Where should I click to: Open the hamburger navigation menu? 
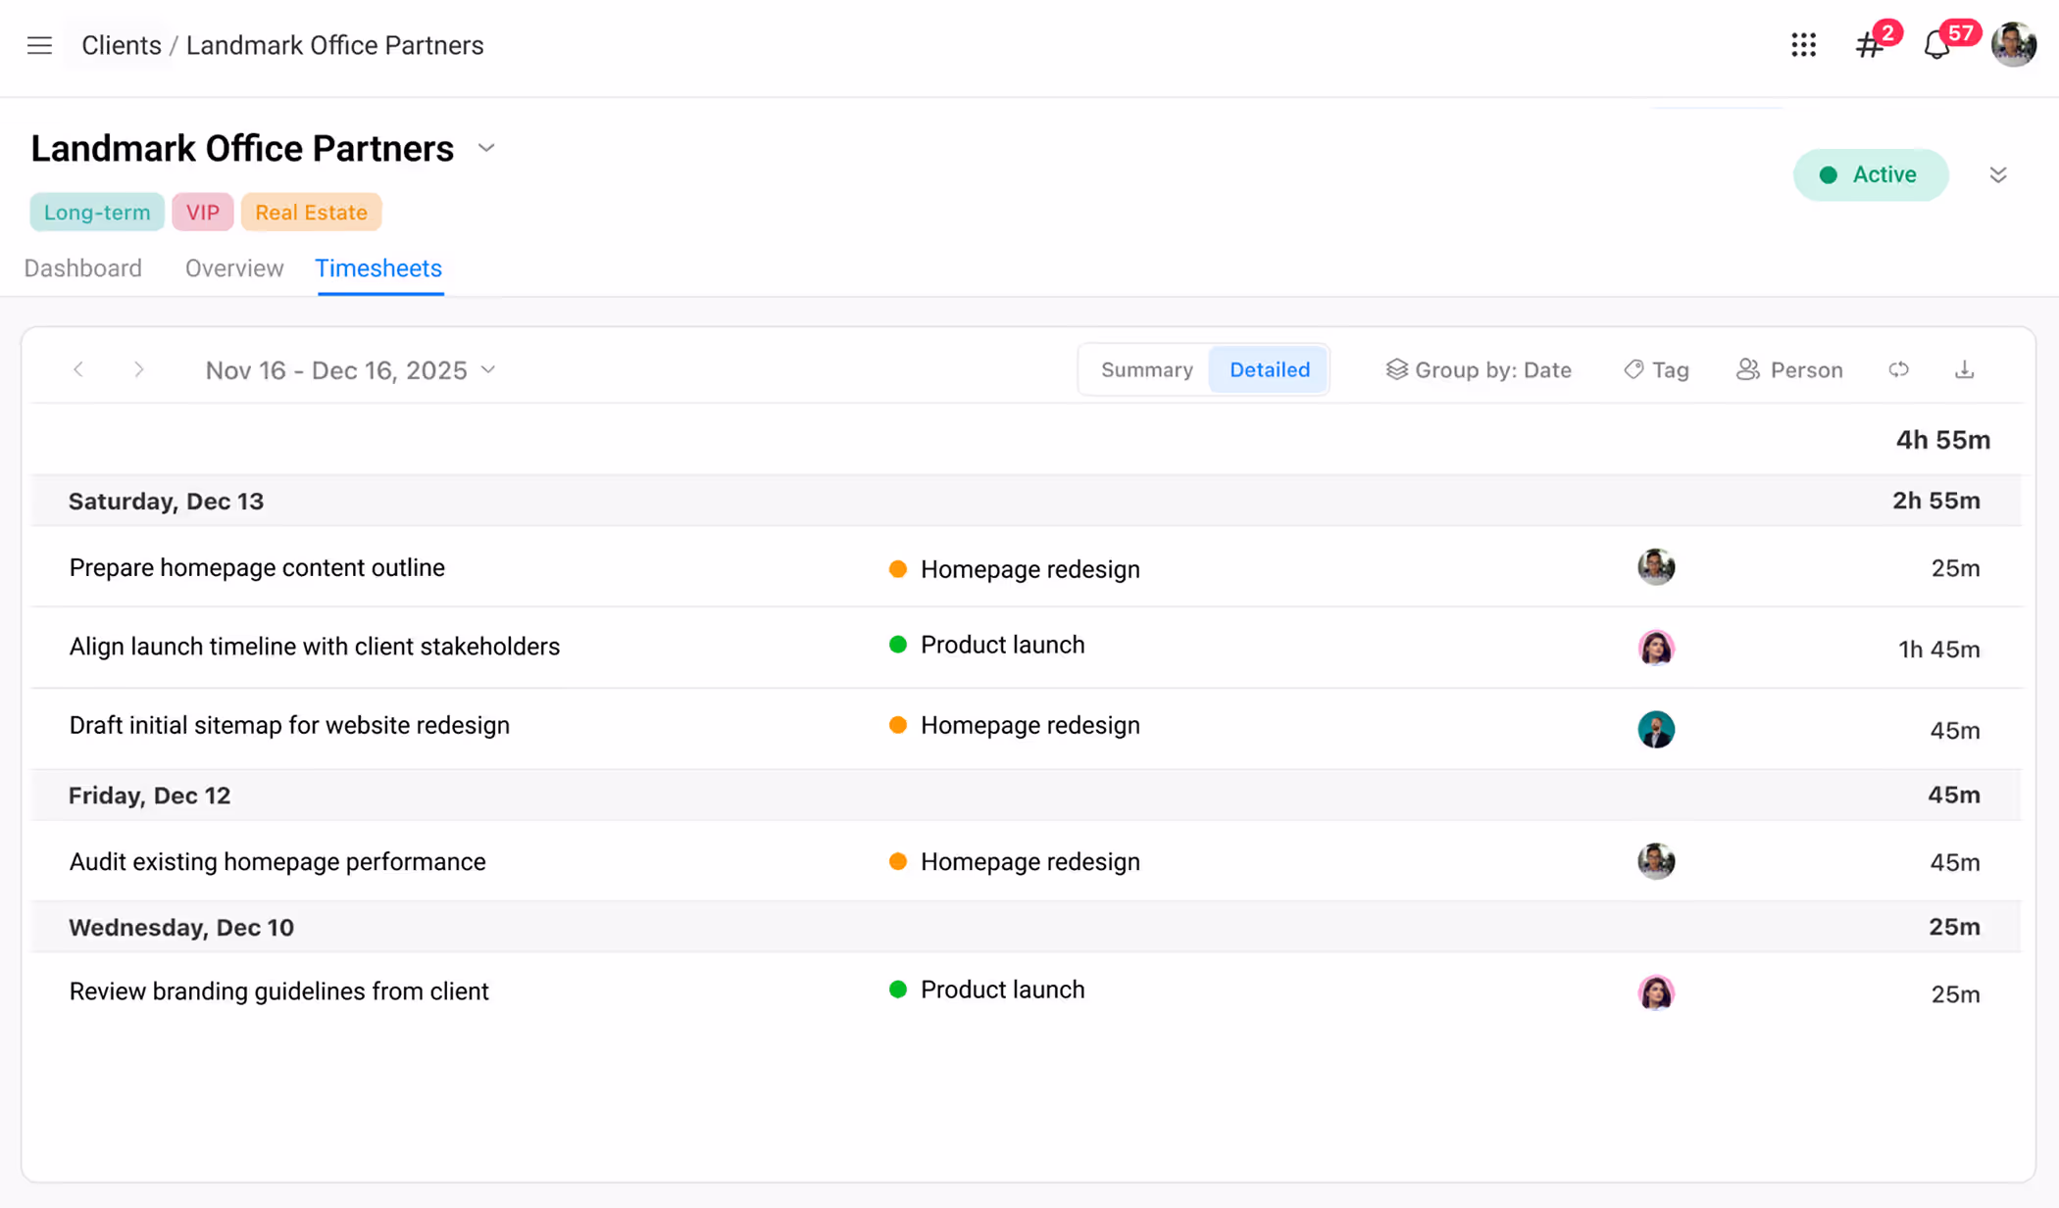point(39,45)
